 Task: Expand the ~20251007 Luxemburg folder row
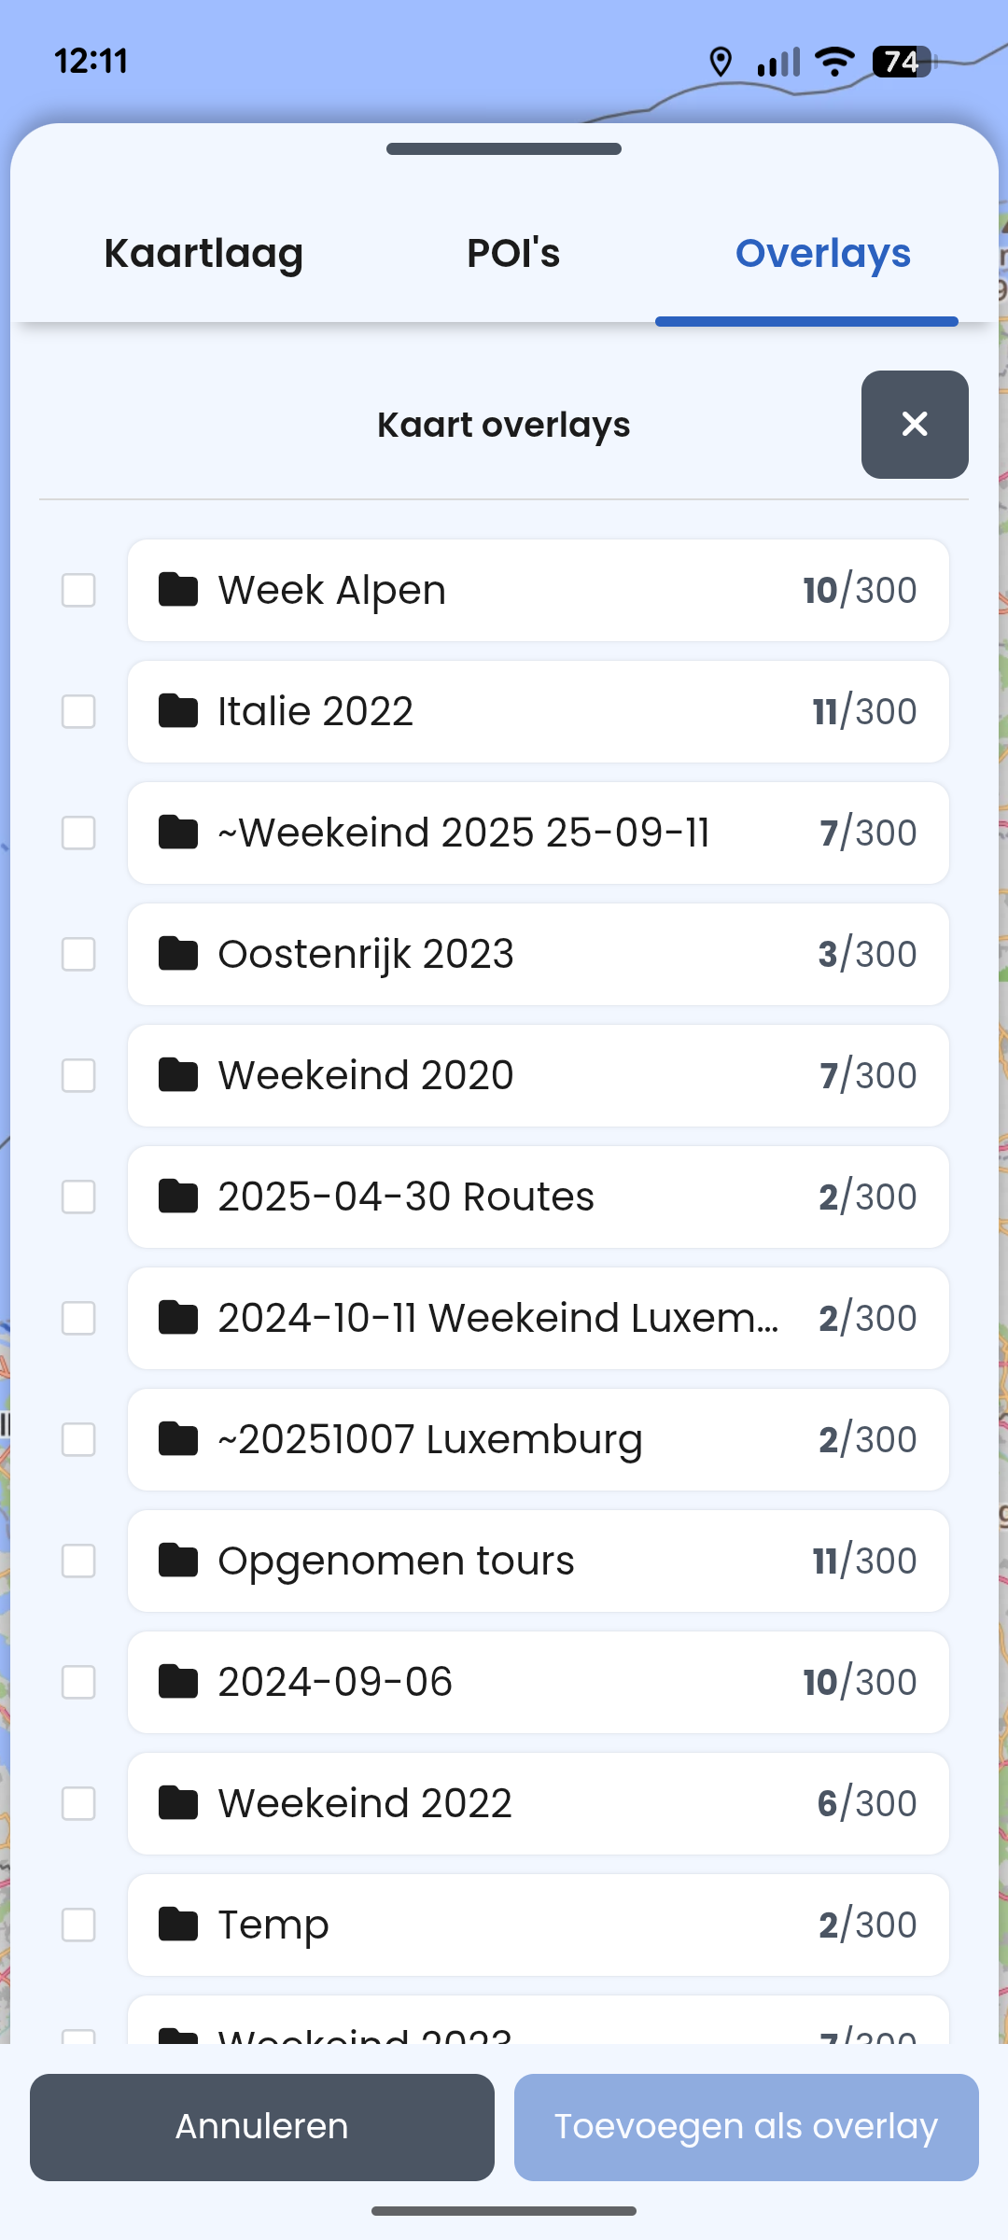(x=538, y=1439)
